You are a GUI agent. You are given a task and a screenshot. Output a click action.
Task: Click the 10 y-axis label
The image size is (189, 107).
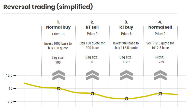coord(10,88)
